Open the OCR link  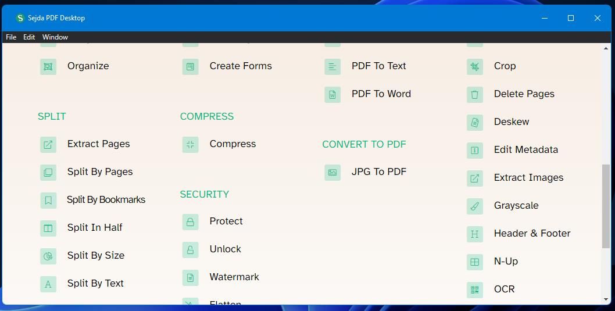point(505,289)
